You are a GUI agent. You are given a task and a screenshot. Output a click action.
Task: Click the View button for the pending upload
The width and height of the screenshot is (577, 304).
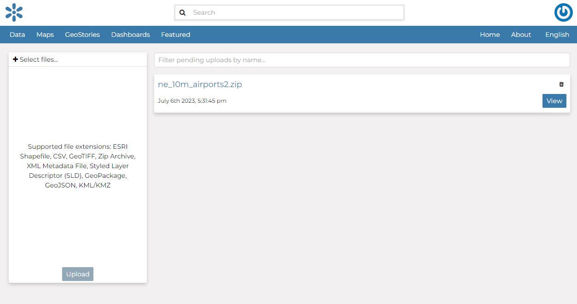click(554, 100)
